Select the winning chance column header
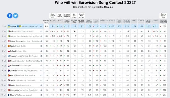This screenshot has height=98, width=170. pos(46,21)
